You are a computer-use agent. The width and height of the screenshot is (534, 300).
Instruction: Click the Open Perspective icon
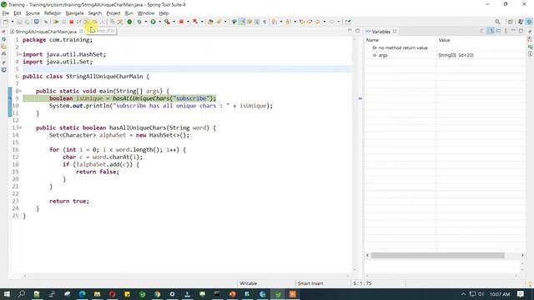(510, 22)
